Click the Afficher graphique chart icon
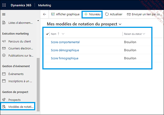The height and width of the screenshot is (115, 164). (x=53, y=14)
